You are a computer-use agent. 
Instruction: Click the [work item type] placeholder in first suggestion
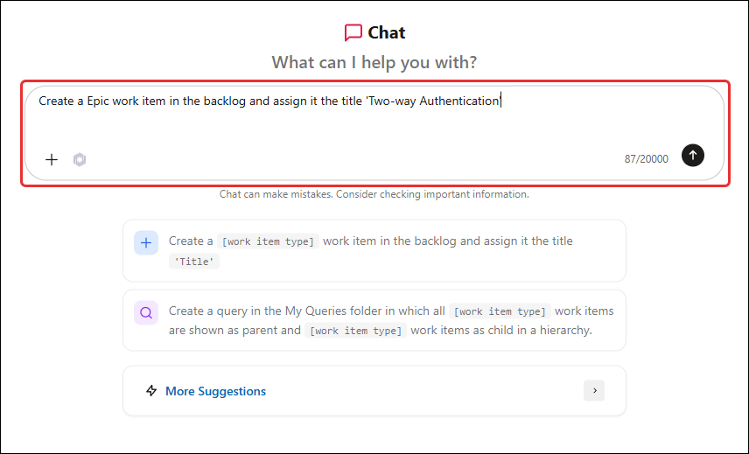tap(268, 241)
